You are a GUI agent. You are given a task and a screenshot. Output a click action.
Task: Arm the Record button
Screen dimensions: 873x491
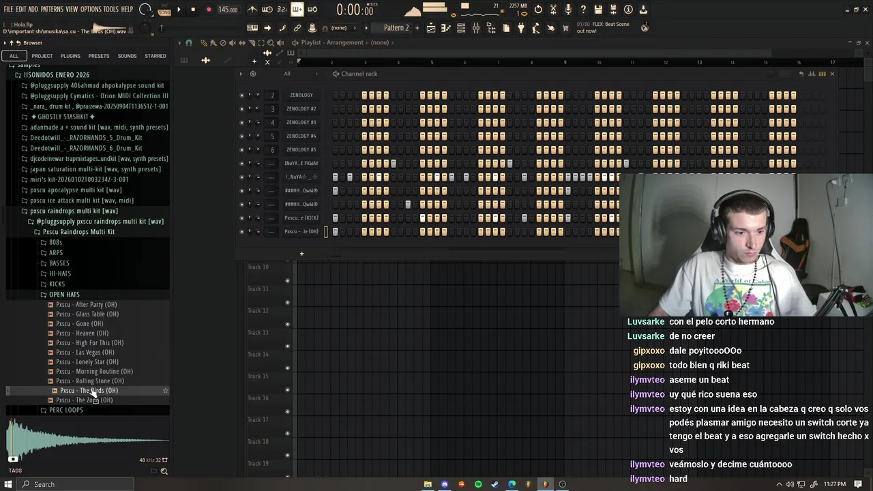pos(209,10)
